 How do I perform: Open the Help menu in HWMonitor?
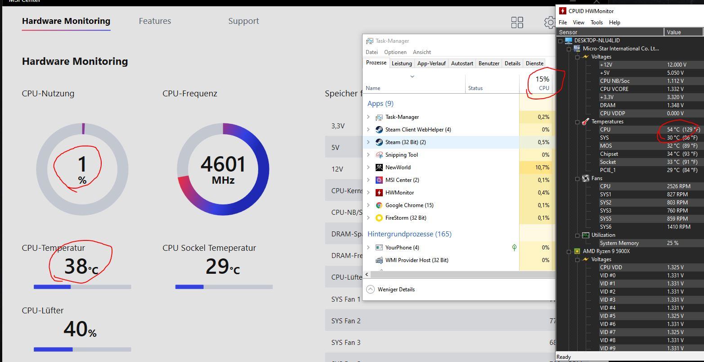[614, 23]
